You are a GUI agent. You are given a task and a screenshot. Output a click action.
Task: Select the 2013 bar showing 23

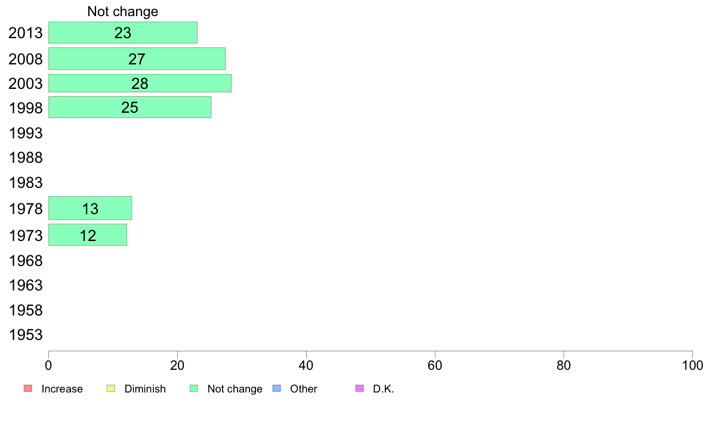(x=123, y=33)
